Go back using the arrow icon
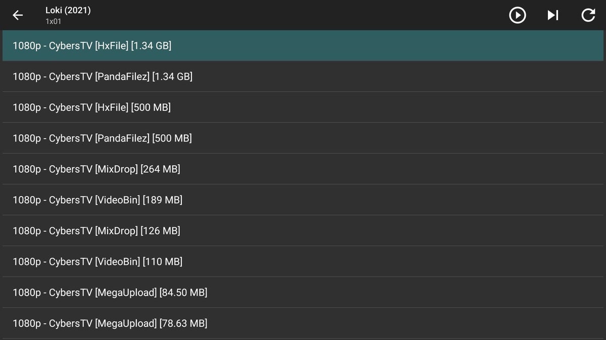Screen dimensions: 606x340 pos(18,15)
